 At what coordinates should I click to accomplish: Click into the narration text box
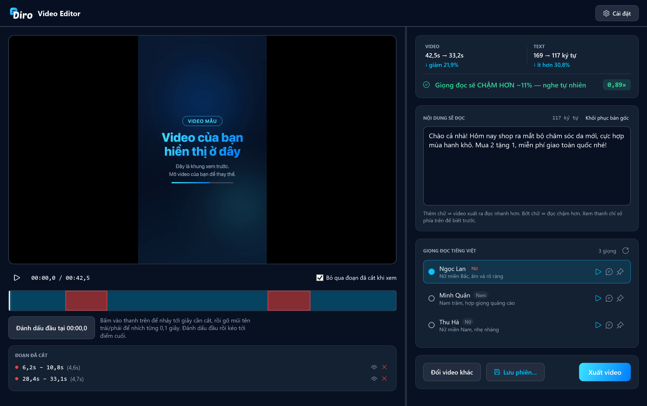[x=527, y=166]
